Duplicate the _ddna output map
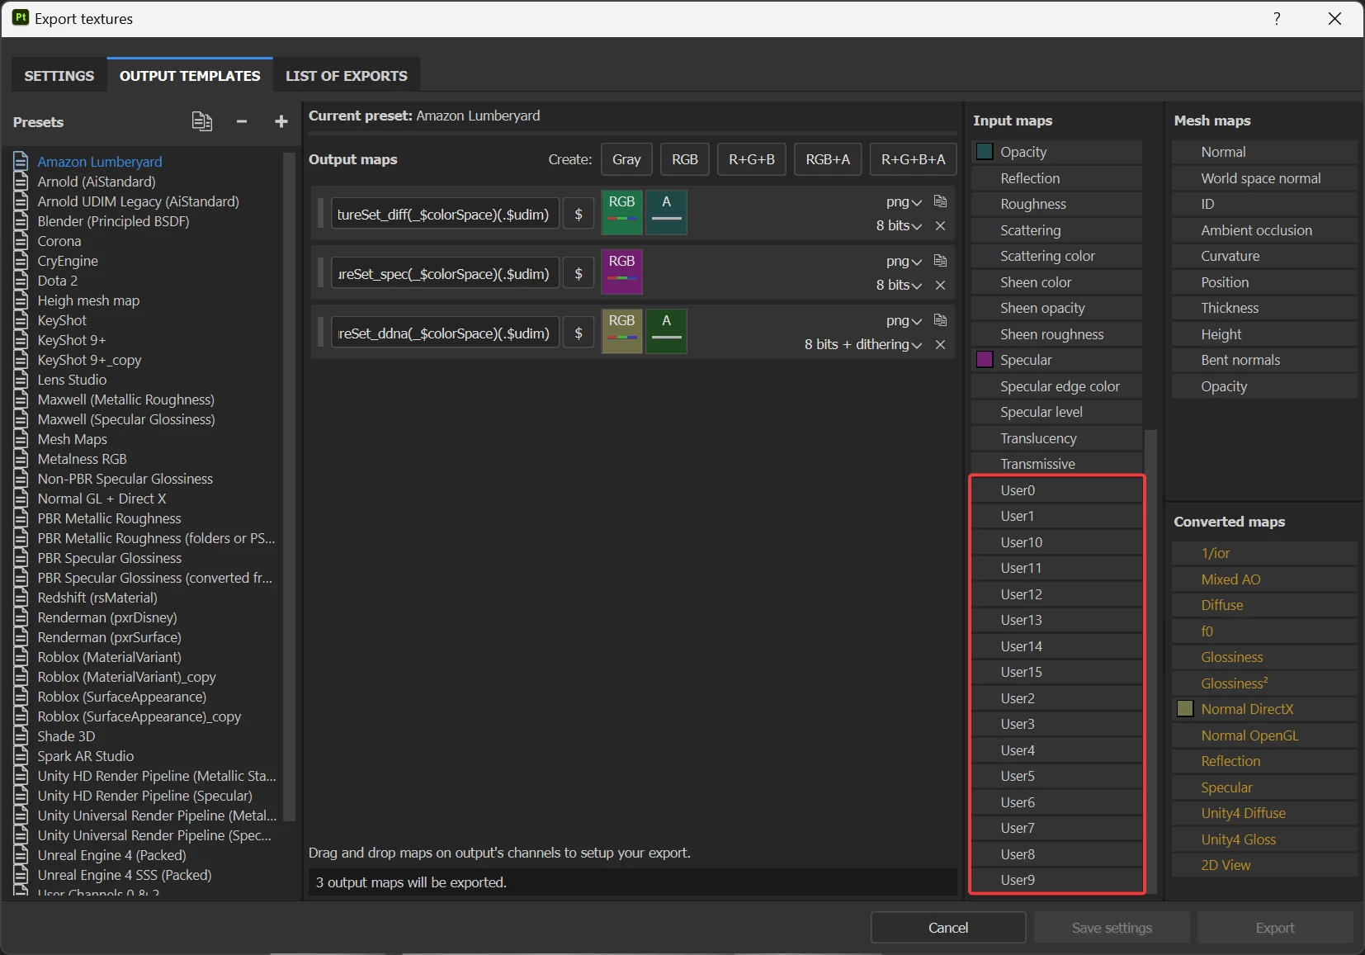The width and height of the screenshot is (1365, 955). pos(940,320)
